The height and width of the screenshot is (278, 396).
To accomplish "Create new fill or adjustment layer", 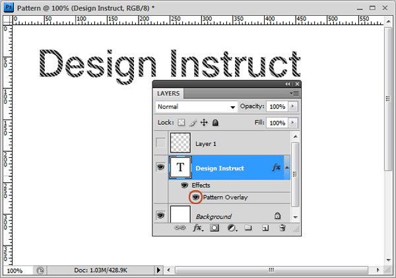I will (x=232, y=228).
